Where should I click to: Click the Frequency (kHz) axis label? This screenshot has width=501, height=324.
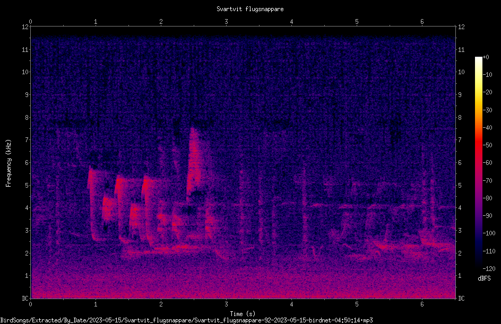coord(8,163)
